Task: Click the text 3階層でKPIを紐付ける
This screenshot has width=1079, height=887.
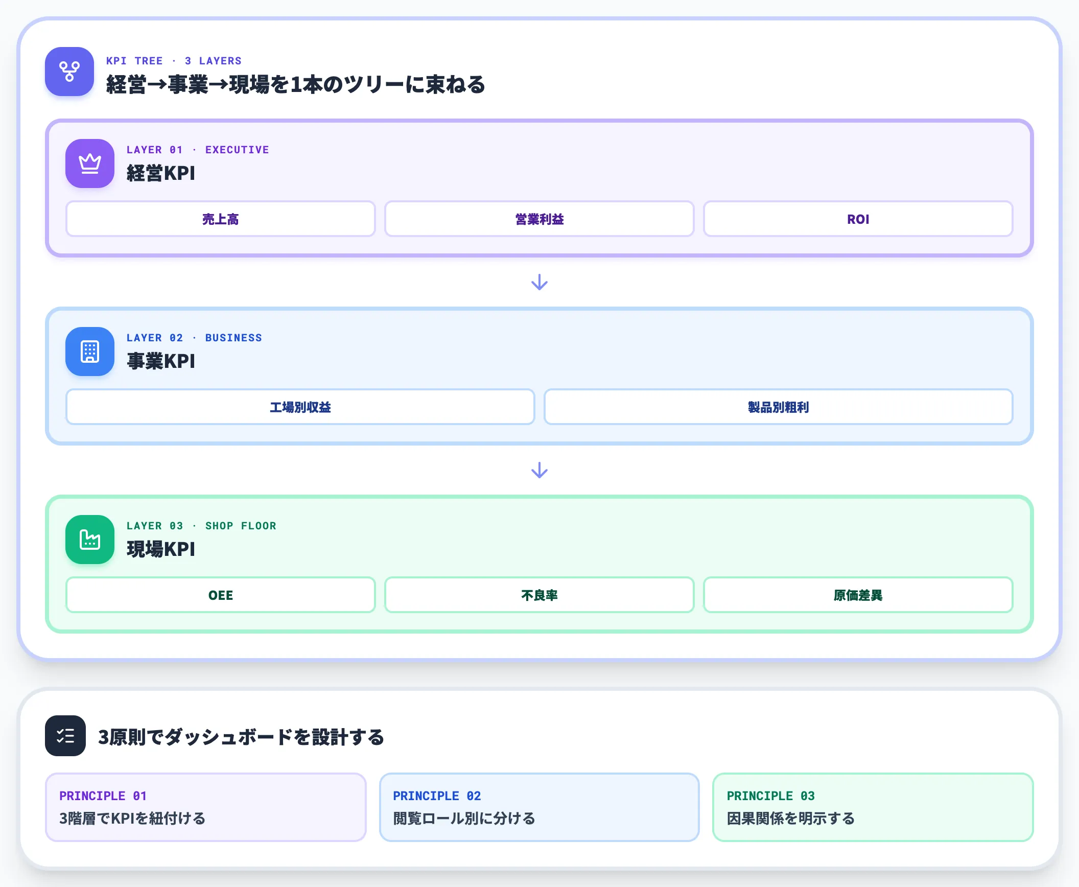Action: (132, 819)
